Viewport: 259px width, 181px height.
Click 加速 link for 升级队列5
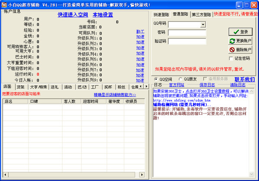coord(140,59)
